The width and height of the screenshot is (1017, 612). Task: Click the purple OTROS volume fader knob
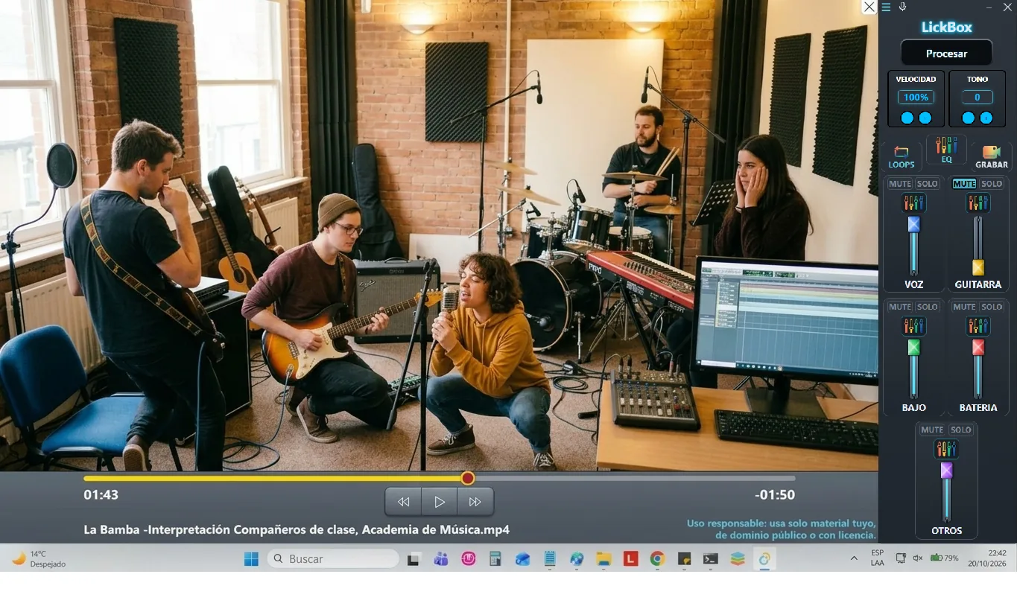946,471
